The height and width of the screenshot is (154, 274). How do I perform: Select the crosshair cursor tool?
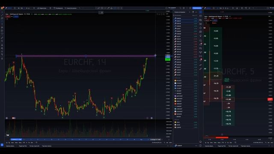[2, 12]
